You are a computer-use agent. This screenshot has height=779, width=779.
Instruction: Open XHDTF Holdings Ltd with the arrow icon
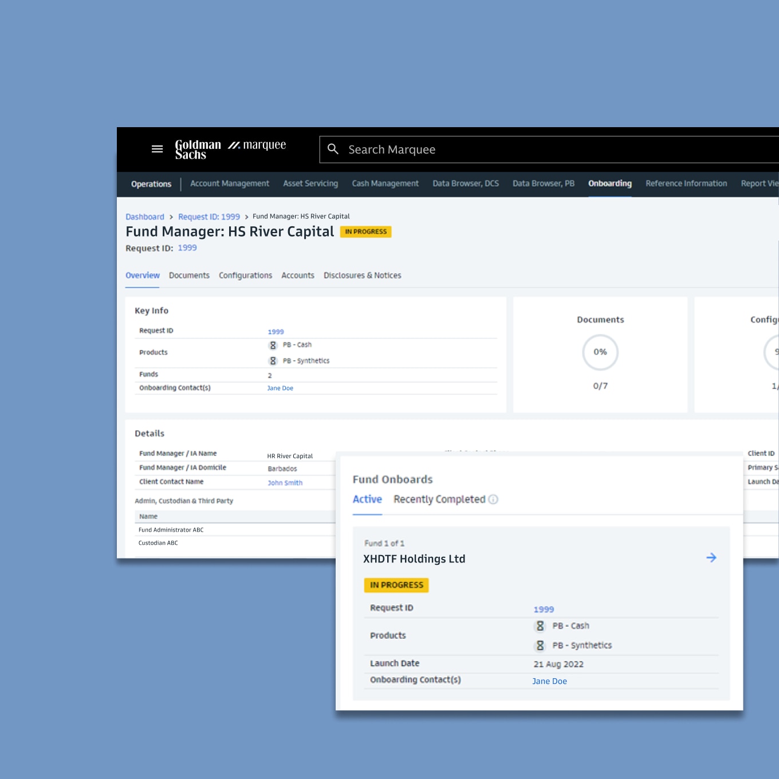point(711,558)
